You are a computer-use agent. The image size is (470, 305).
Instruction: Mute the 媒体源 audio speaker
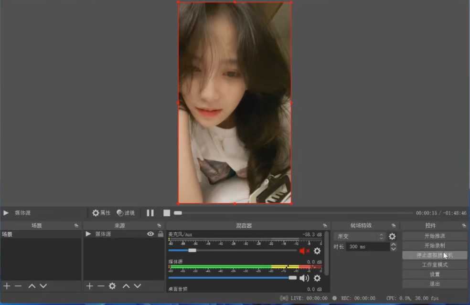[304, 278]
